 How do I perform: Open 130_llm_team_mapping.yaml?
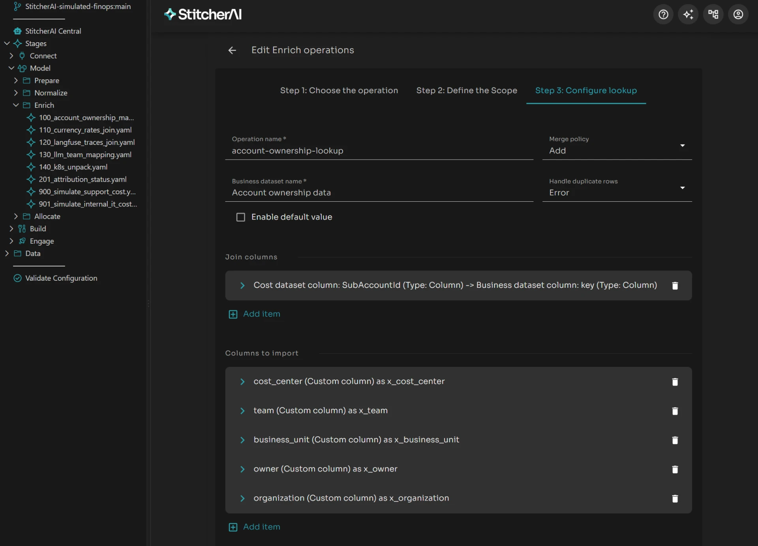point(85,155)
